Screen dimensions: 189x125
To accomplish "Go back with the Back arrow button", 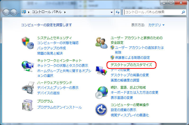I will click(x=6, y=12).
